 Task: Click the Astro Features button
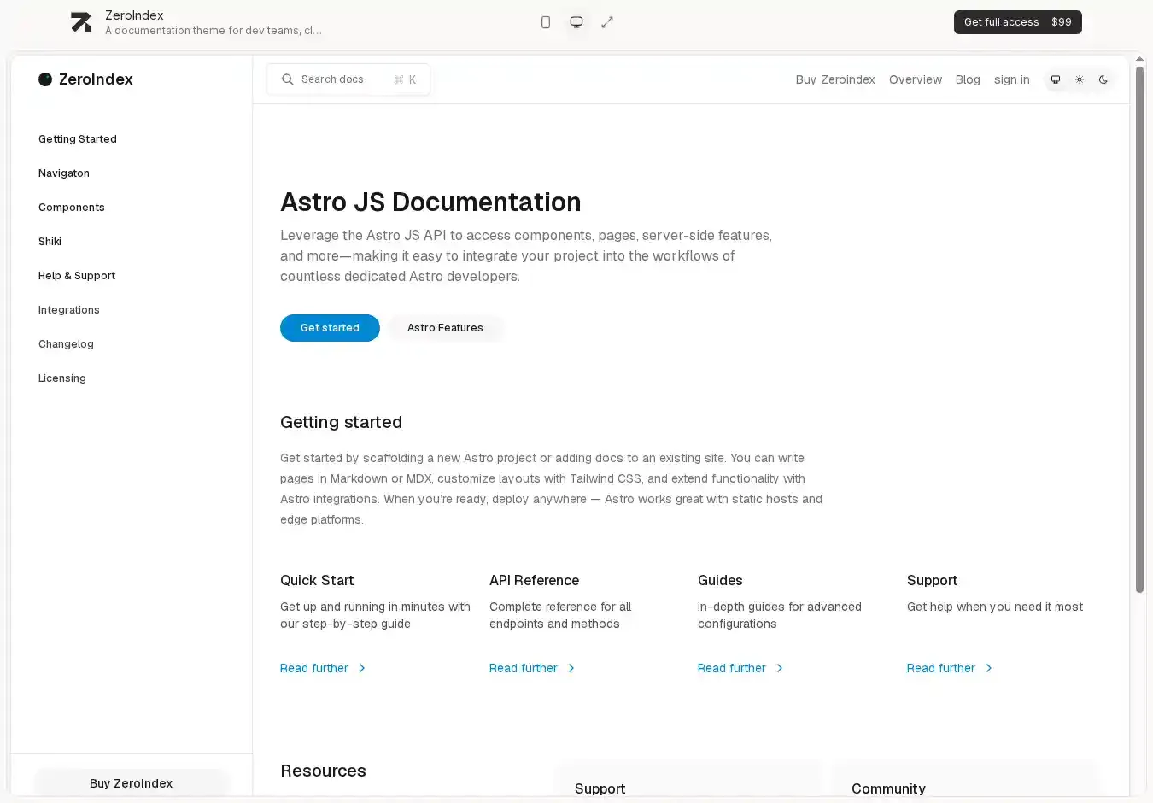(445, 328)
